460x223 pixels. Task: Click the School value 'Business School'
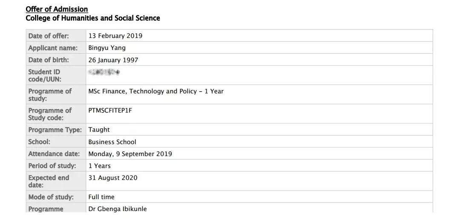coord(112,142)
